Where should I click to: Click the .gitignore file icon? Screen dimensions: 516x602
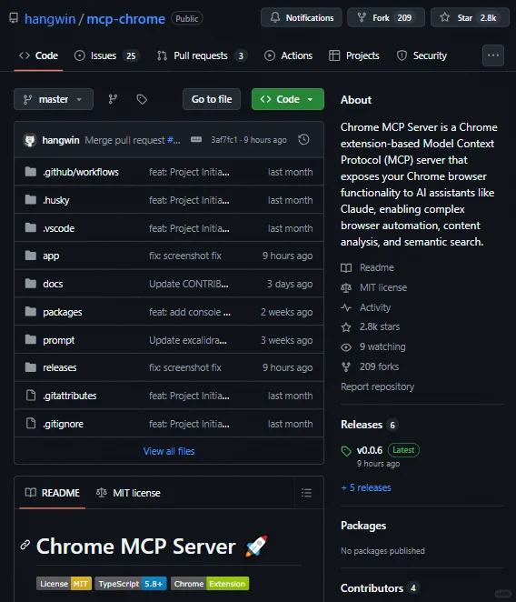tap(31, 423)
